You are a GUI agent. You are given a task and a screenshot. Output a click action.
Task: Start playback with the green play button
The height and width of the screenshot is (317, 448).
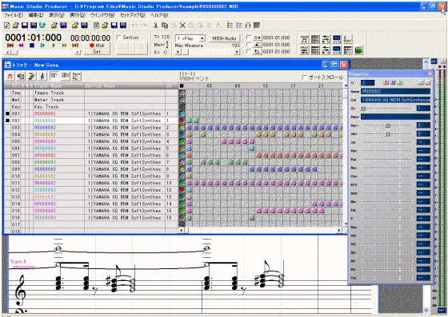[x=54, y=46]
